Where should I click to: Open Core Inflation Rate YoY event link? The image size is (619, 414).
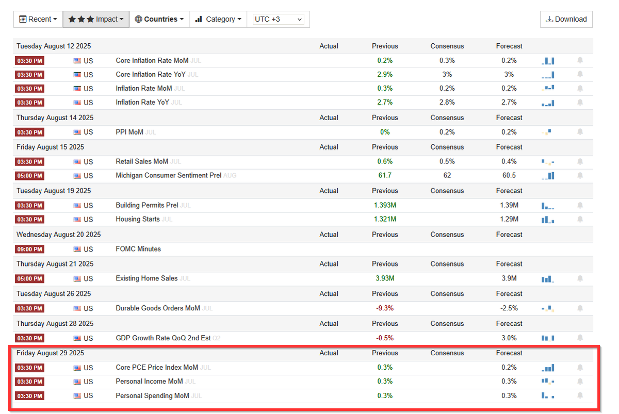click(151, 74)
